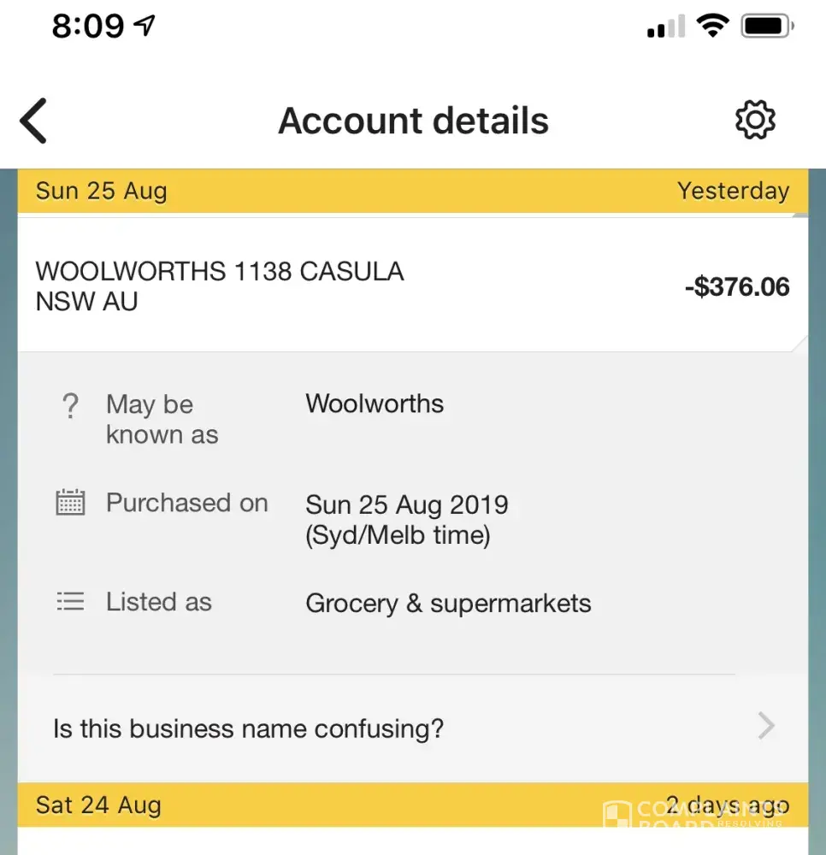
Task: Tap the battery indicator in status bar
Action: pos(768,27)
